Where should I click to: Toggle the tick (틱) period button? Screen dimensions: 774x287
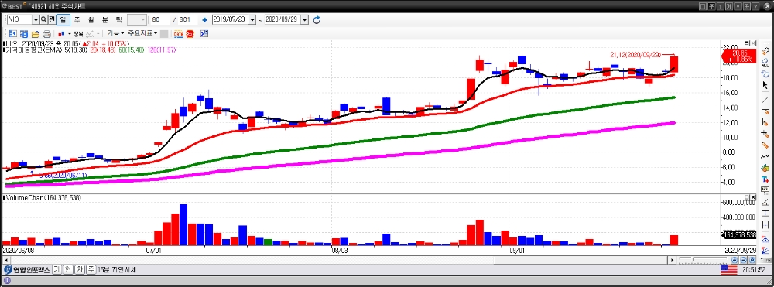(118, 19)
